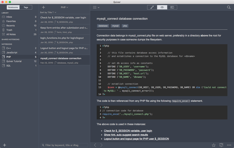Click require_once line in second code block
Viewport: 234px width, 148px height.
click(128, 114)
